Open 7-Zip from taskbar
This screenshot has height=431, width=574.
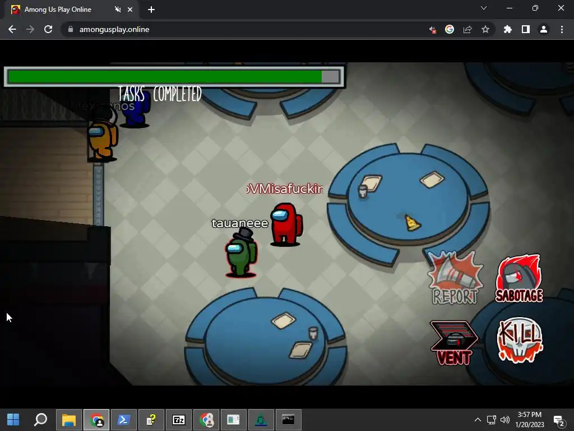point(179,420)
